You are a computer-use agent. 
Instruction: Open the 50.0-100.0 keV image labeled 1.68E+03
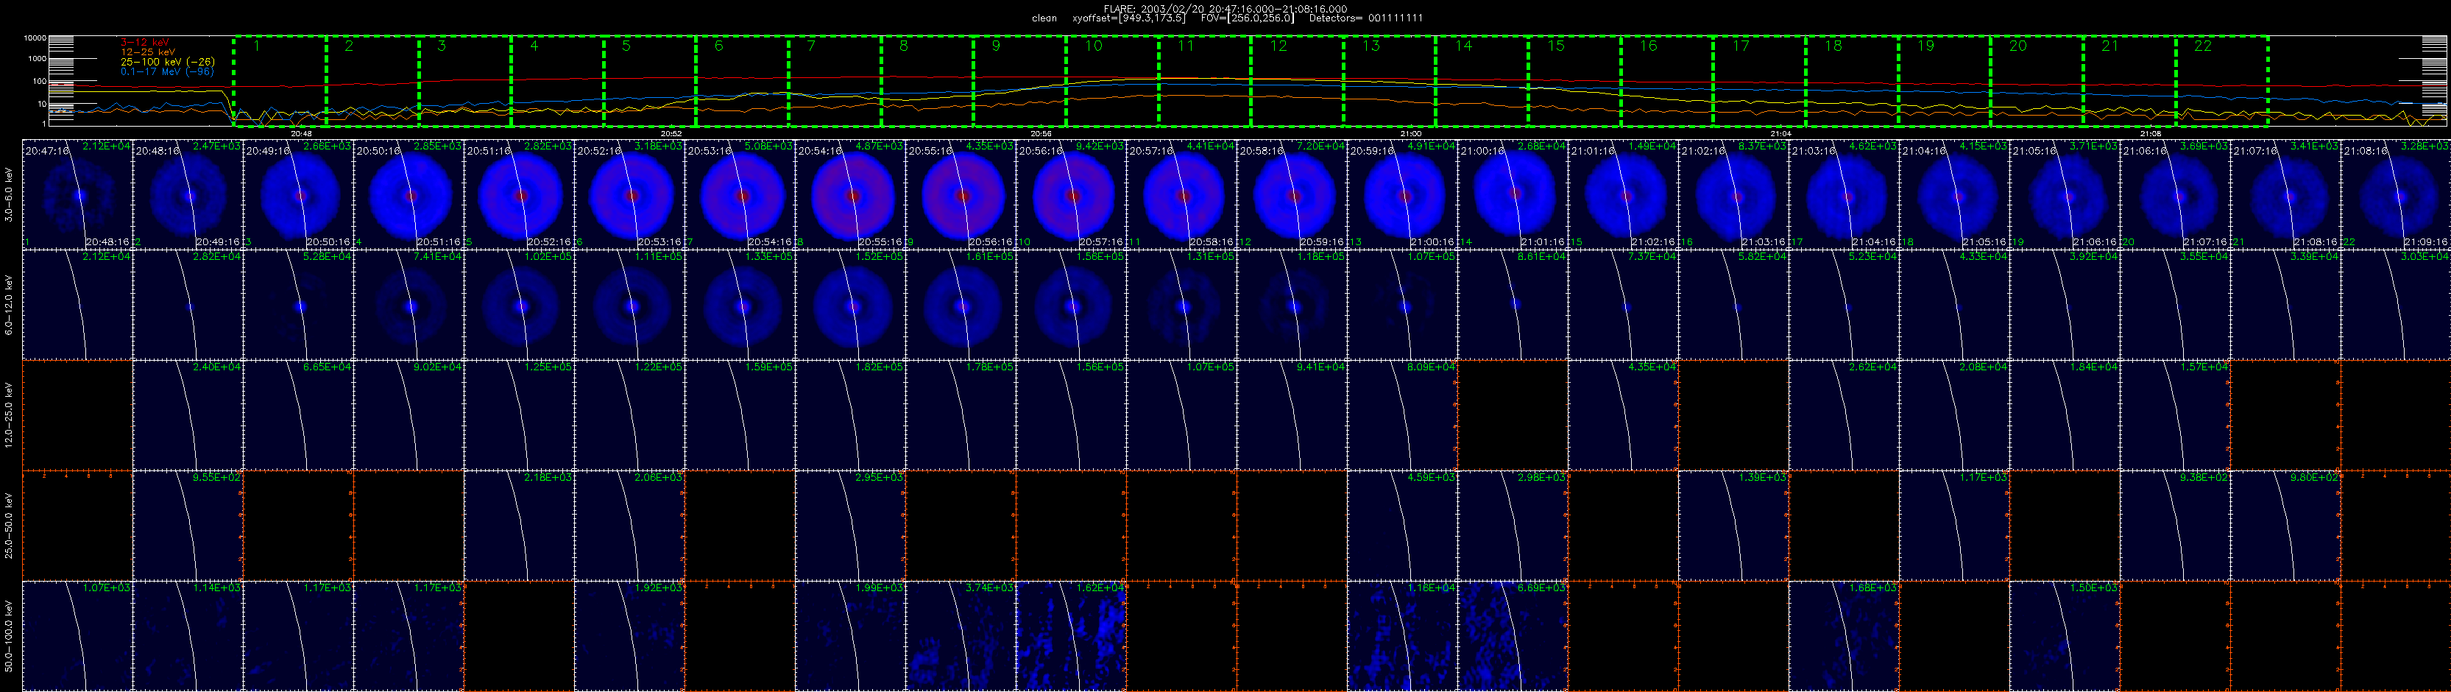(1844, 636)
